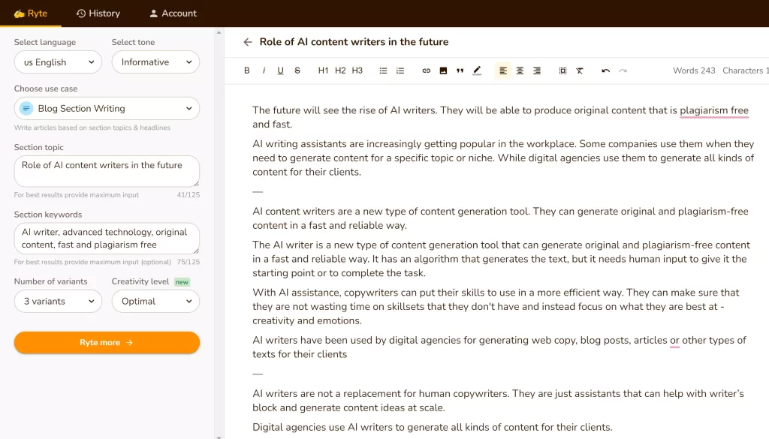Redo the last edit
Screen dimensions: 769x439
pyautogui.click(x=623, y=71)
